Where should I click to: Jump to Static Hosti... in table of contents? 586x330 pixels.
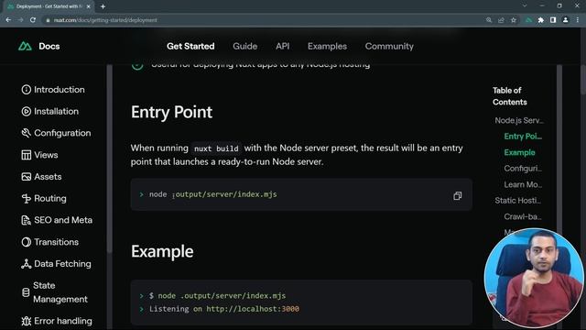pyautogui.click(x=518, y=201)
